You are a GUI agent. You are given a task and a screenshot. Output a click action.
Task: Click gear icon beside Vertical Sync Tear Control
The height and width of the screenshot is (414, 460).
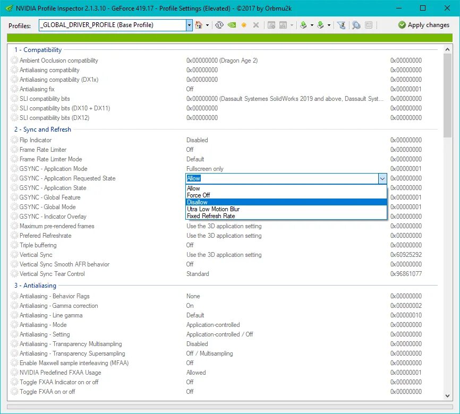coord(14,274)
